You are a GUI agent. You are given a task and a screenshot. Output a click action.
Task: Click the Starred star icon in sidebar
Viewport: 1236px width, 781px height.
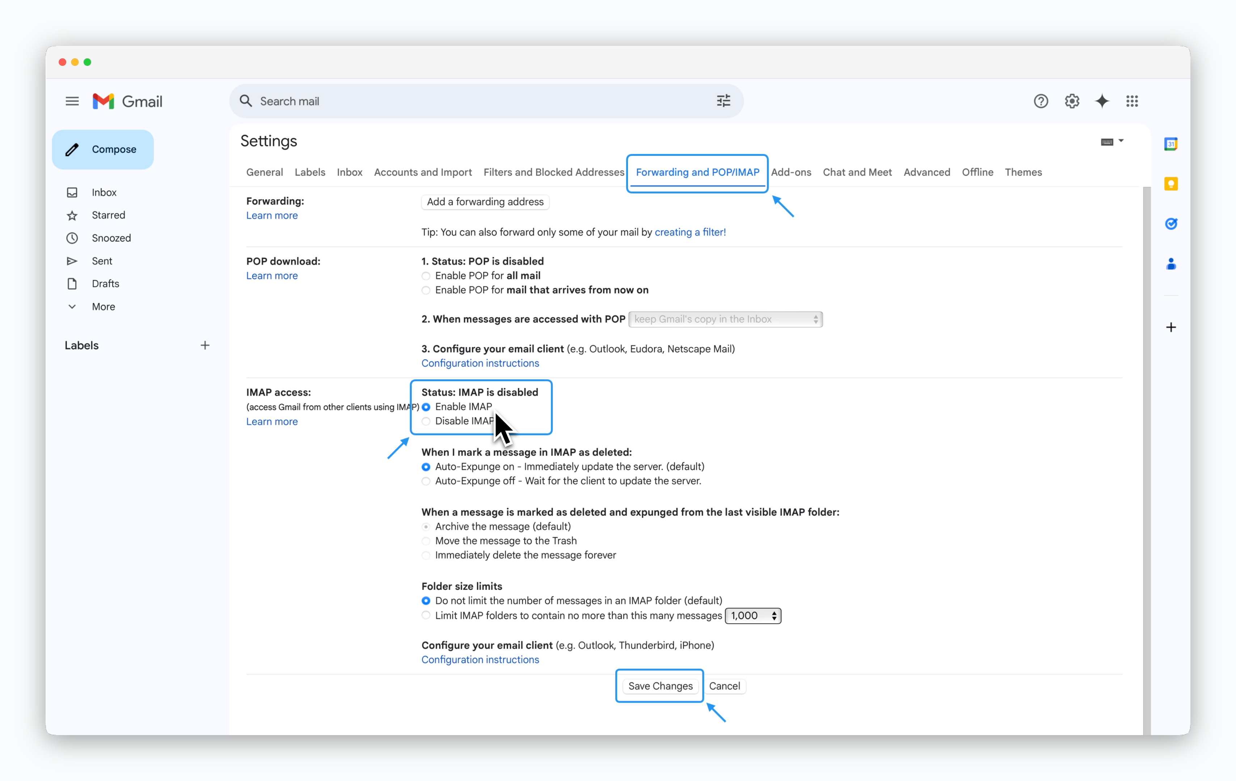(72, 215)
